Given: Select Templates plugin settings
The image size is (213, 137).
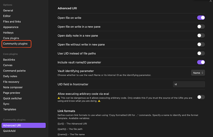Looking at the screenshot, I should 10,109.
